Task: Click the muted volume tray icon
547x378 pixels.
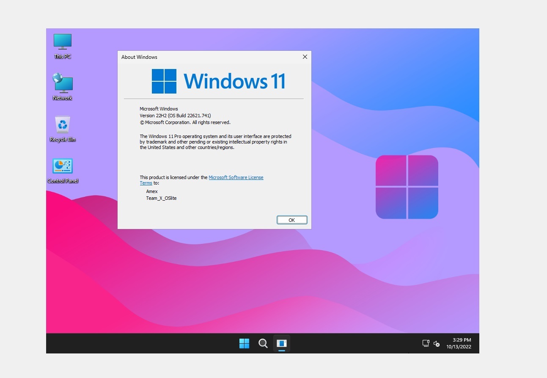Action: coord(437,344)
